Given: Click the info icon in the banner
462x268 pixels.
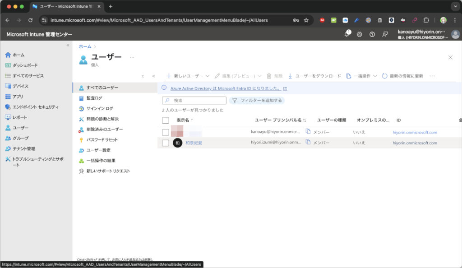Looking at the screenshot, I should [x=164, y=88].
